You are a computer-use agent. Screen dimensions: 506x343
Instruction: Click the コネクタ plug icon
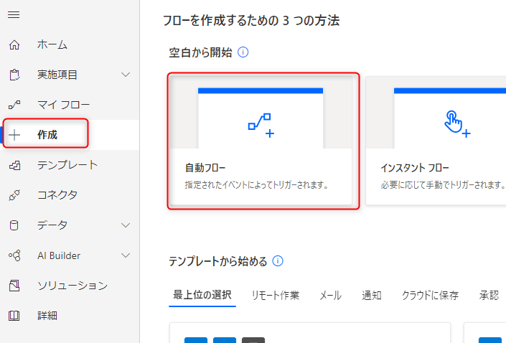coord(14,195)
